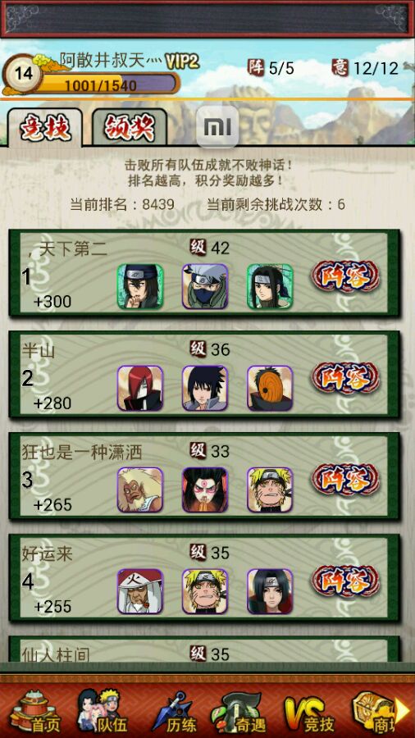The image size is (415, 738).
Task: Select the Sasuke portrait in 半山 team
Action: click(x=205, y=388)
